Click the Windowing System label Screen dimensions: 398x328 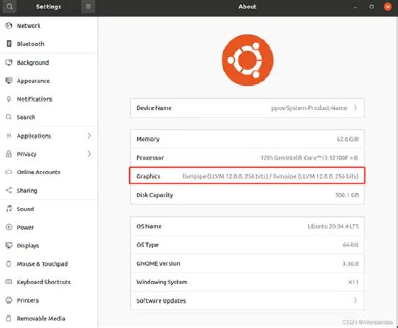tap(161, 282)
